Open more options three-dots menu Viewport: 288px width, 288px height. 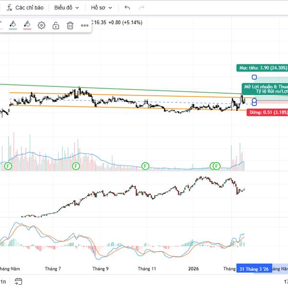[x=84, y=25]
